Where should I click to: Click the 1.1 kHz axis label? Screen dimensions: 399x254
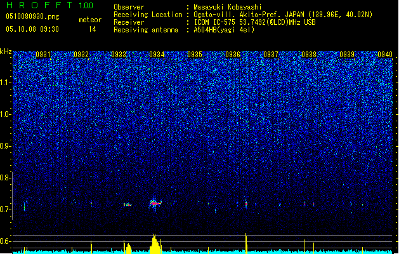[x=6, y=83]
